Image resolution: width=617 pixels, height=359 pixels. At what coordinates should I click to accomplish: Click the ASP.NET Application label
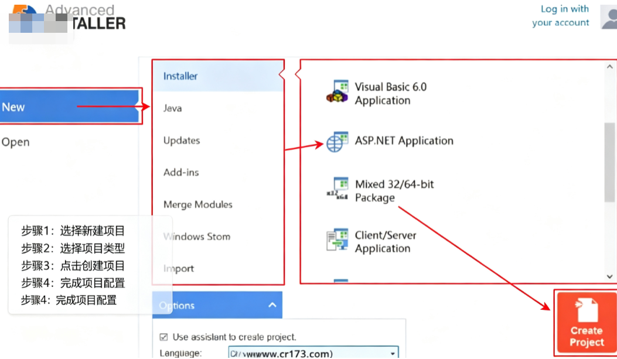[404, 141]
